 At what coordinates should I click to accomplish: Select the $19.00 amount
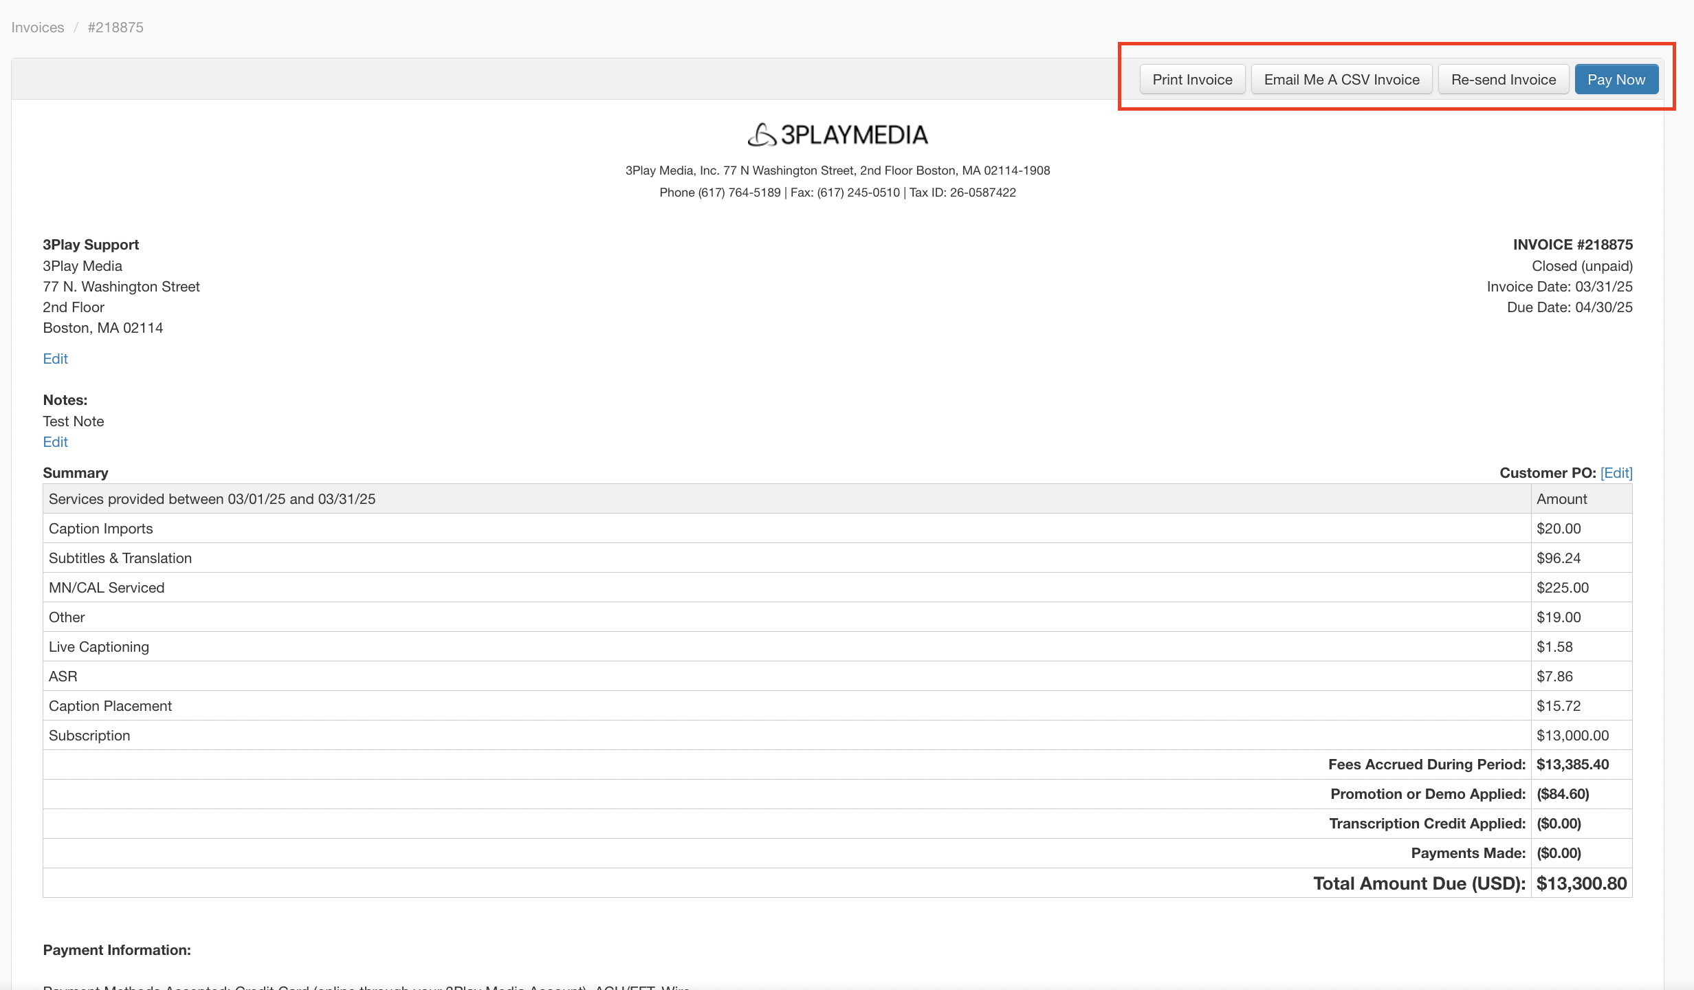click(x=1559, y=617)
